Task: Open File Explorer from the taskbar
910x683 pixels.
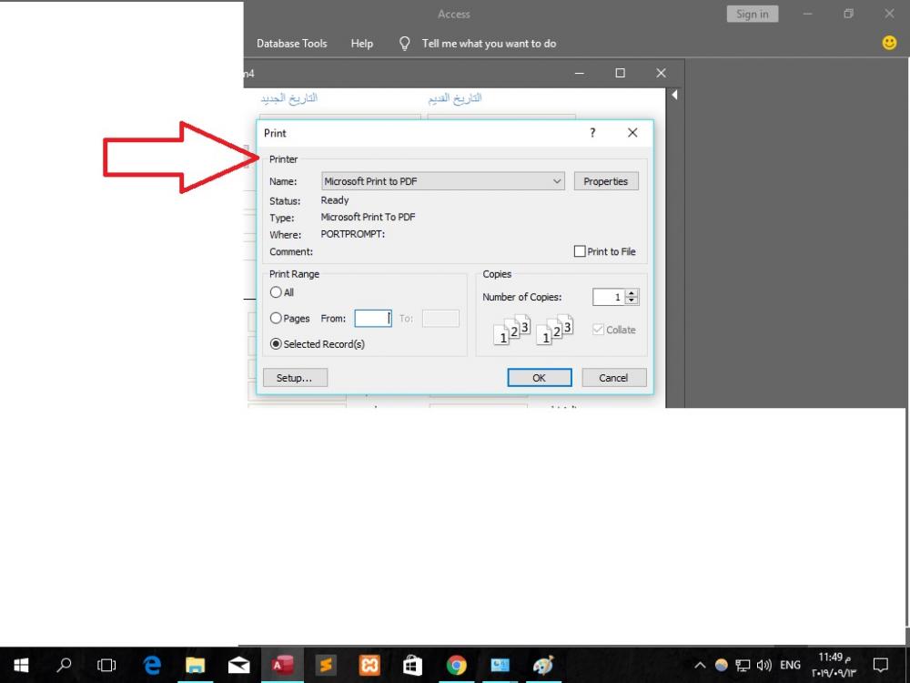Action: coord(195,665)
